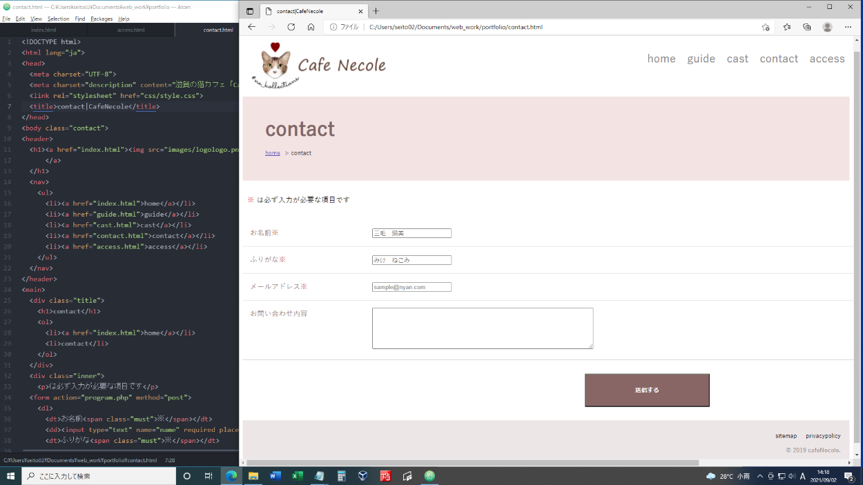Open Edge settings and more menu
863x485 pixels.
849,27
